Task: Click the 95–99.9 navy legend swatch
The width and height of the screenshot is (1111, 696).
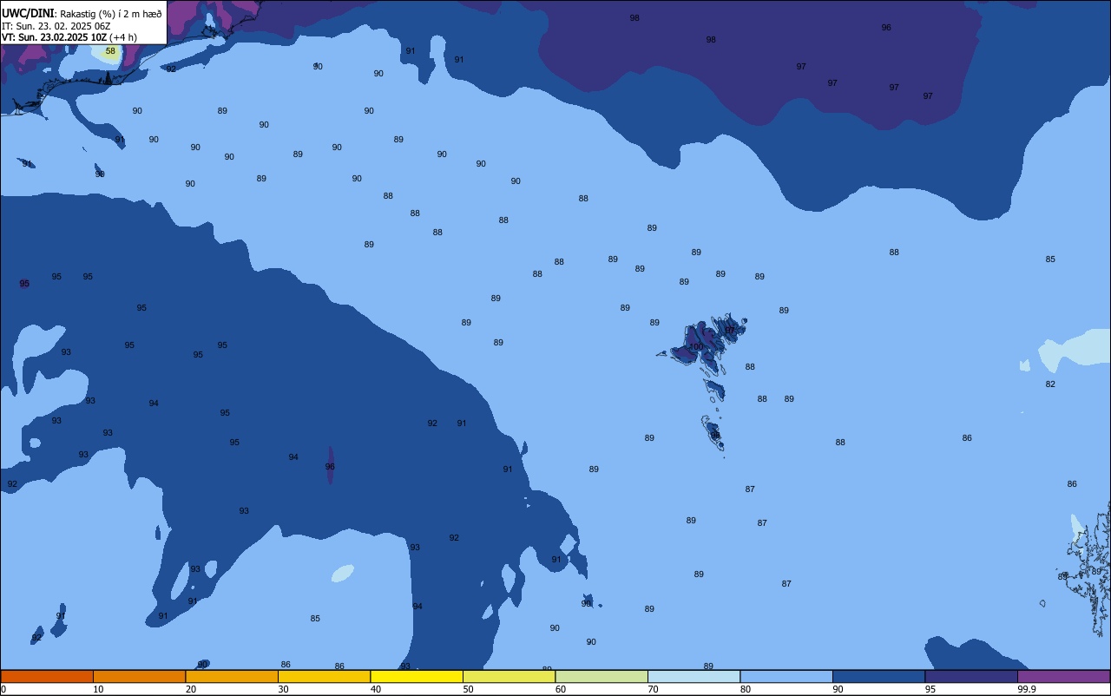Action: [x=971, y=676]
